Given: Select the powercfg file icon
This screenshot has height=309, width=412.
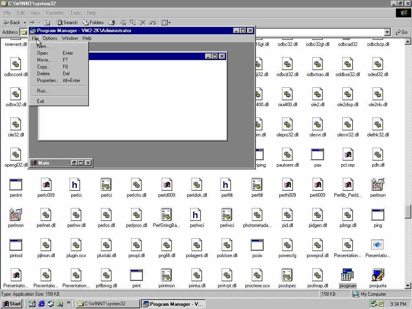Looking at the screenshot, I should [x=287, y=245].
